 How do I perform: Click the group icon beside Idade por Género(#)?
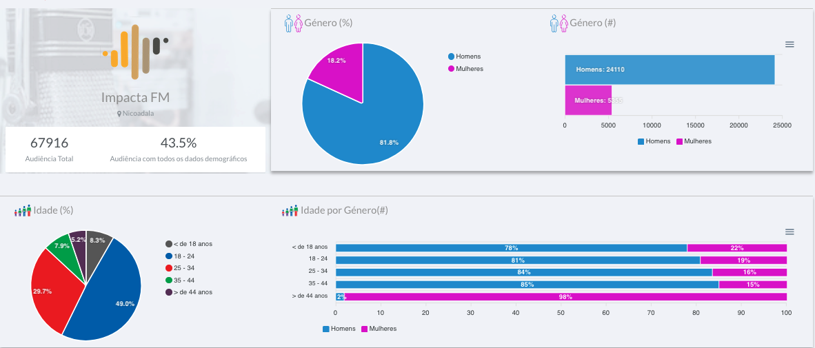(x=290, y=210)
